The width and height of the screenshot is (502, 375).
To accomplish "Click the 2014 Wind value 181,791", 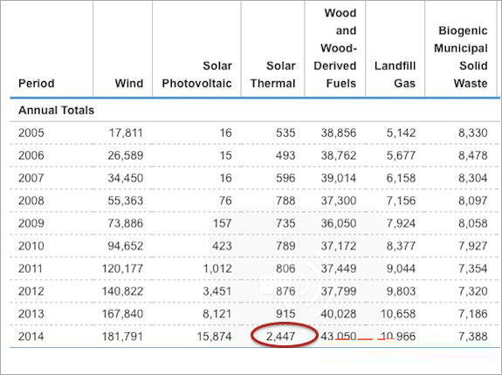I will pyautogui.click(x=122, y=337).
